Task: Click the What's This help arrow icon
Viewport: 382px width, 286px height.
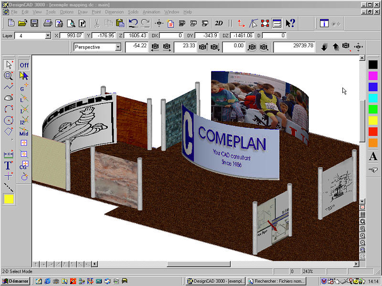Action: [x=290, y=23]
